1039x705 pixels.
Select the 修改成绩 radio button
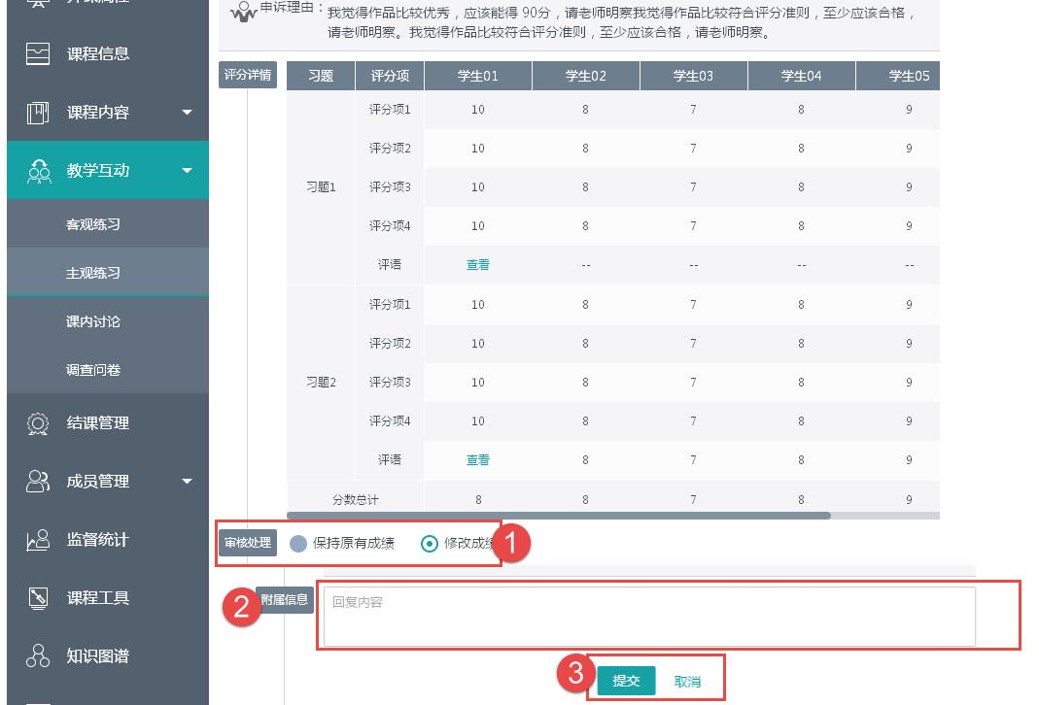[430, 544]
